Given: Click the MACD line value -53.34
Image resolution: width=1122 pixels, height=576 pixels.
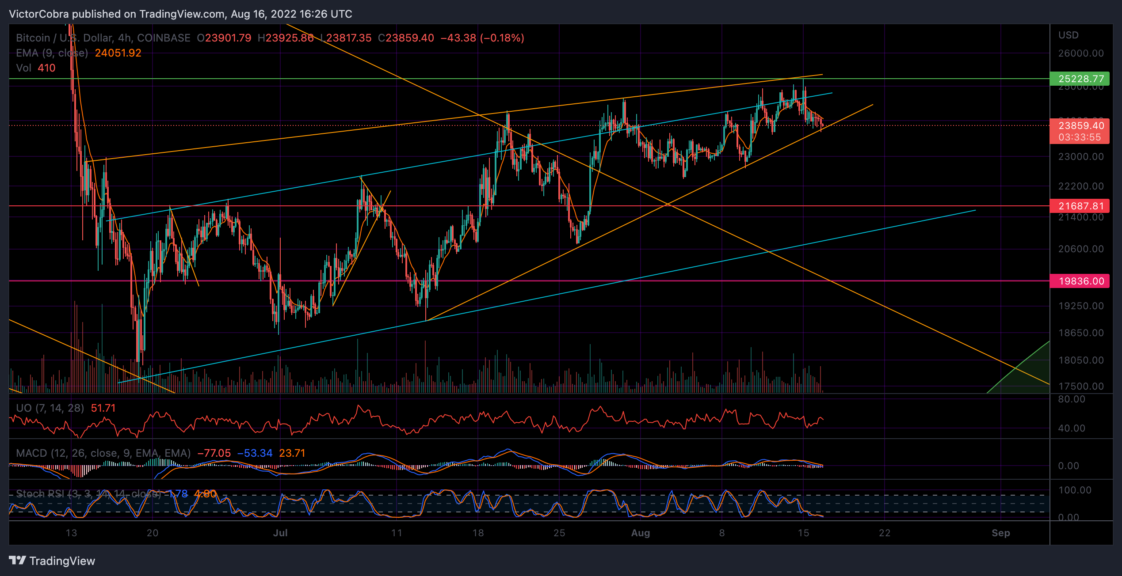Looking at the screenshot, I should point(255,453).
